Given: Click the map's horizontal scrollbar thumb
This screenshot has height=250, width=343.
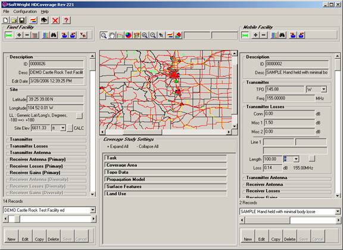Looking at the screenshot, I should coord(142,132).
